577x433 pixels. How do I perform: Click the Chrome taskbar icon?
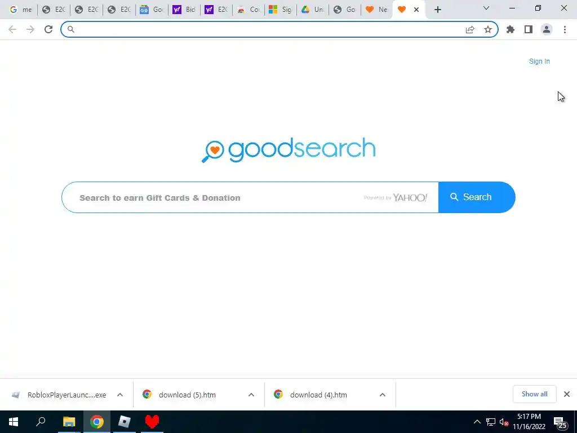(97, 422)
